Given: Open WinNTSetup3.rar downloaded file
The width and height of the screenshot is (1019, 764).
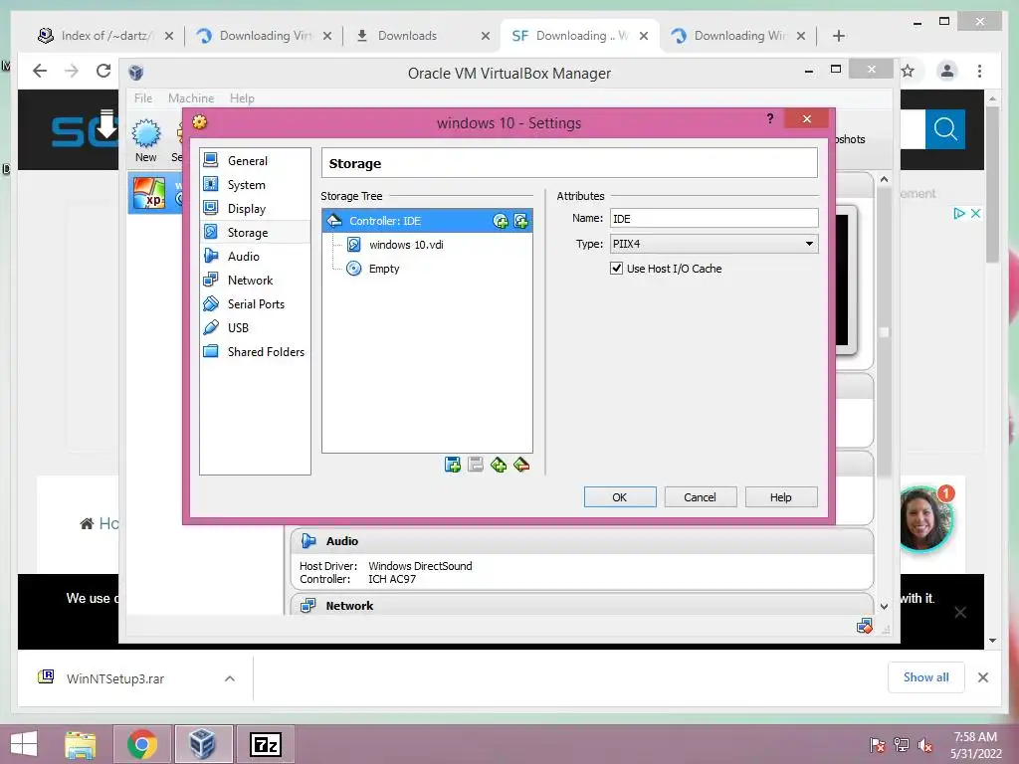Looking at the screenshot, I should [x=115, y=678].
